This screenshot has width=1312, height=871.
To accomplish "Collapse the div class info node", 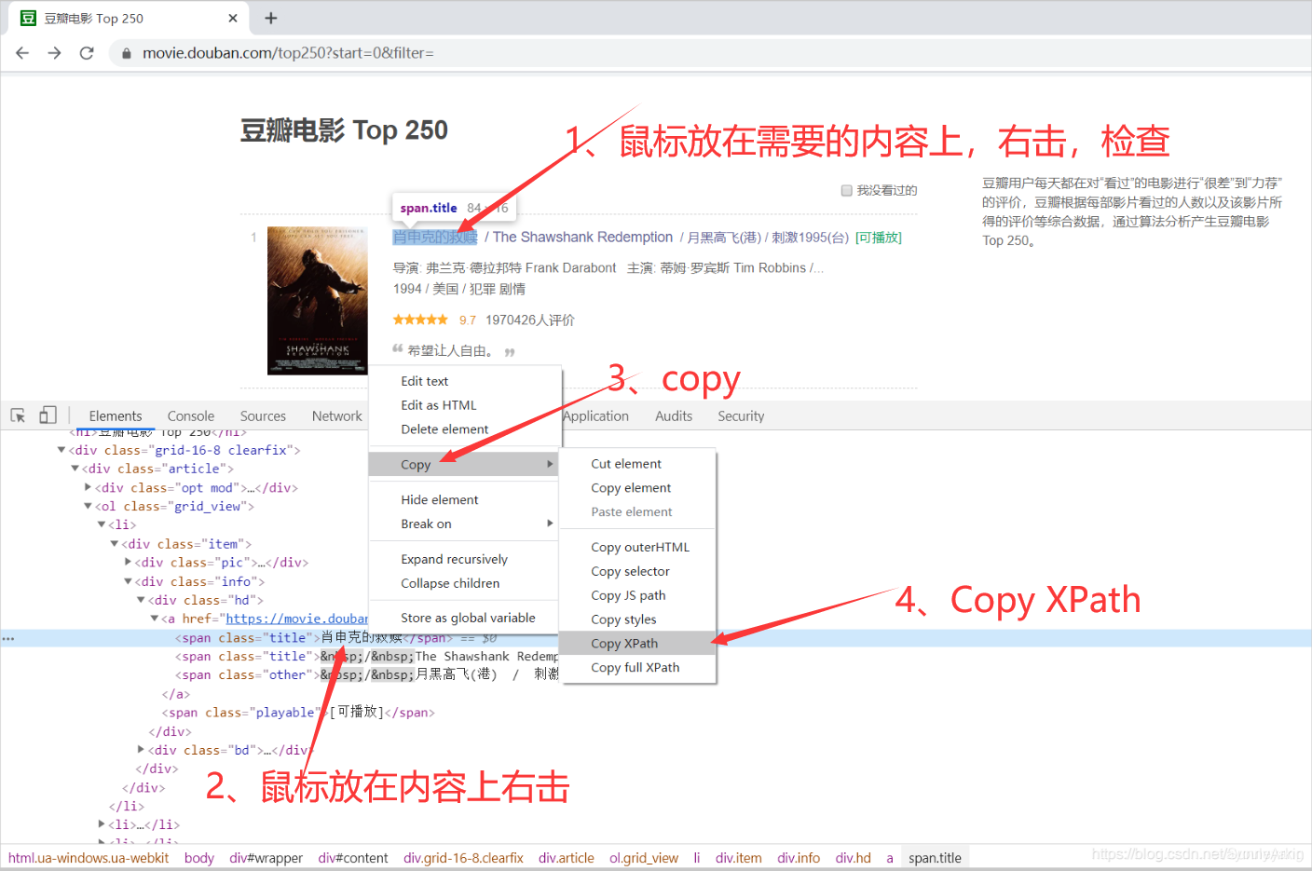I will [128, 581].
